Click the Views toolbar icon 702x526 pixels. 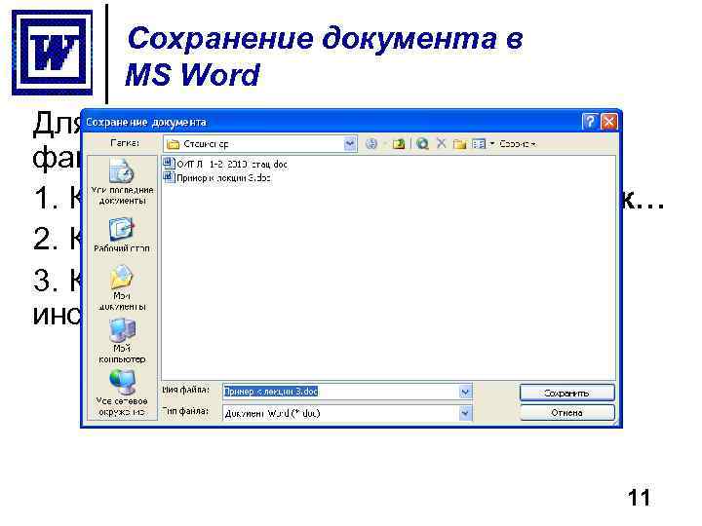tap(478, 143)
